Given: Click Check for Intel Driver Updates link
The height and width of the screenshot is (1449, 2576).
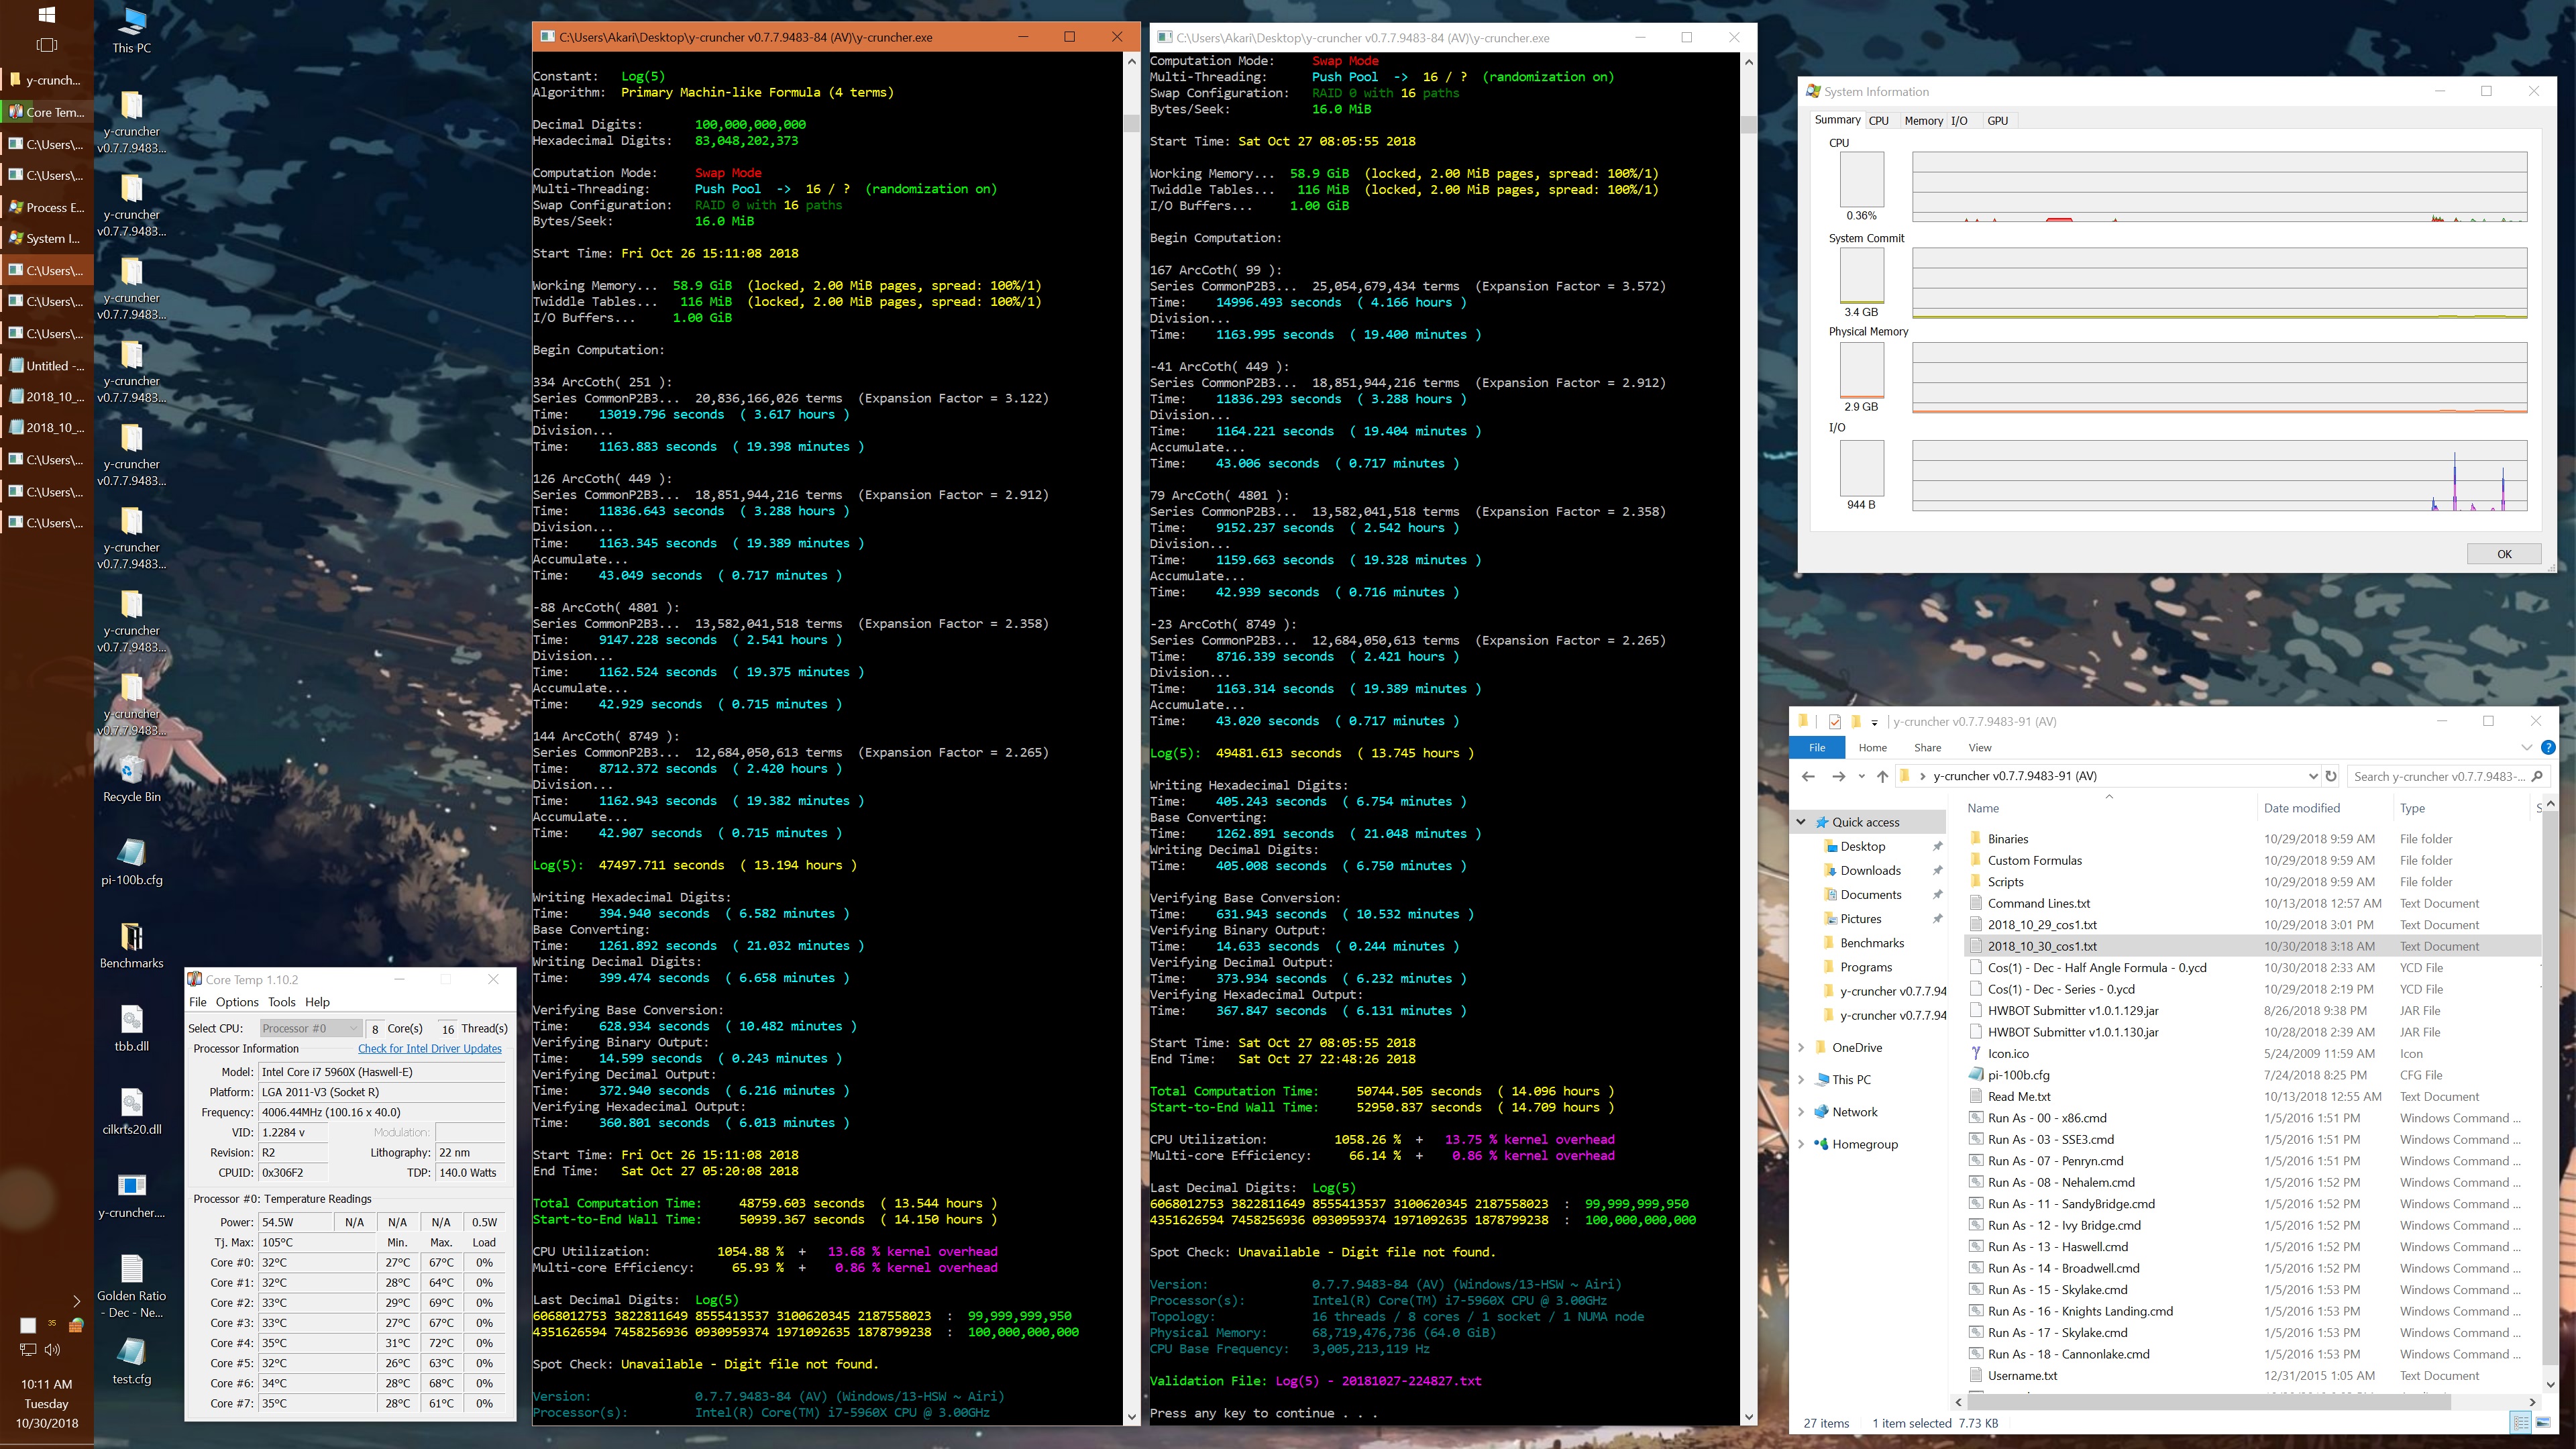Looking at the screenshot, I should coord(430,1048).
